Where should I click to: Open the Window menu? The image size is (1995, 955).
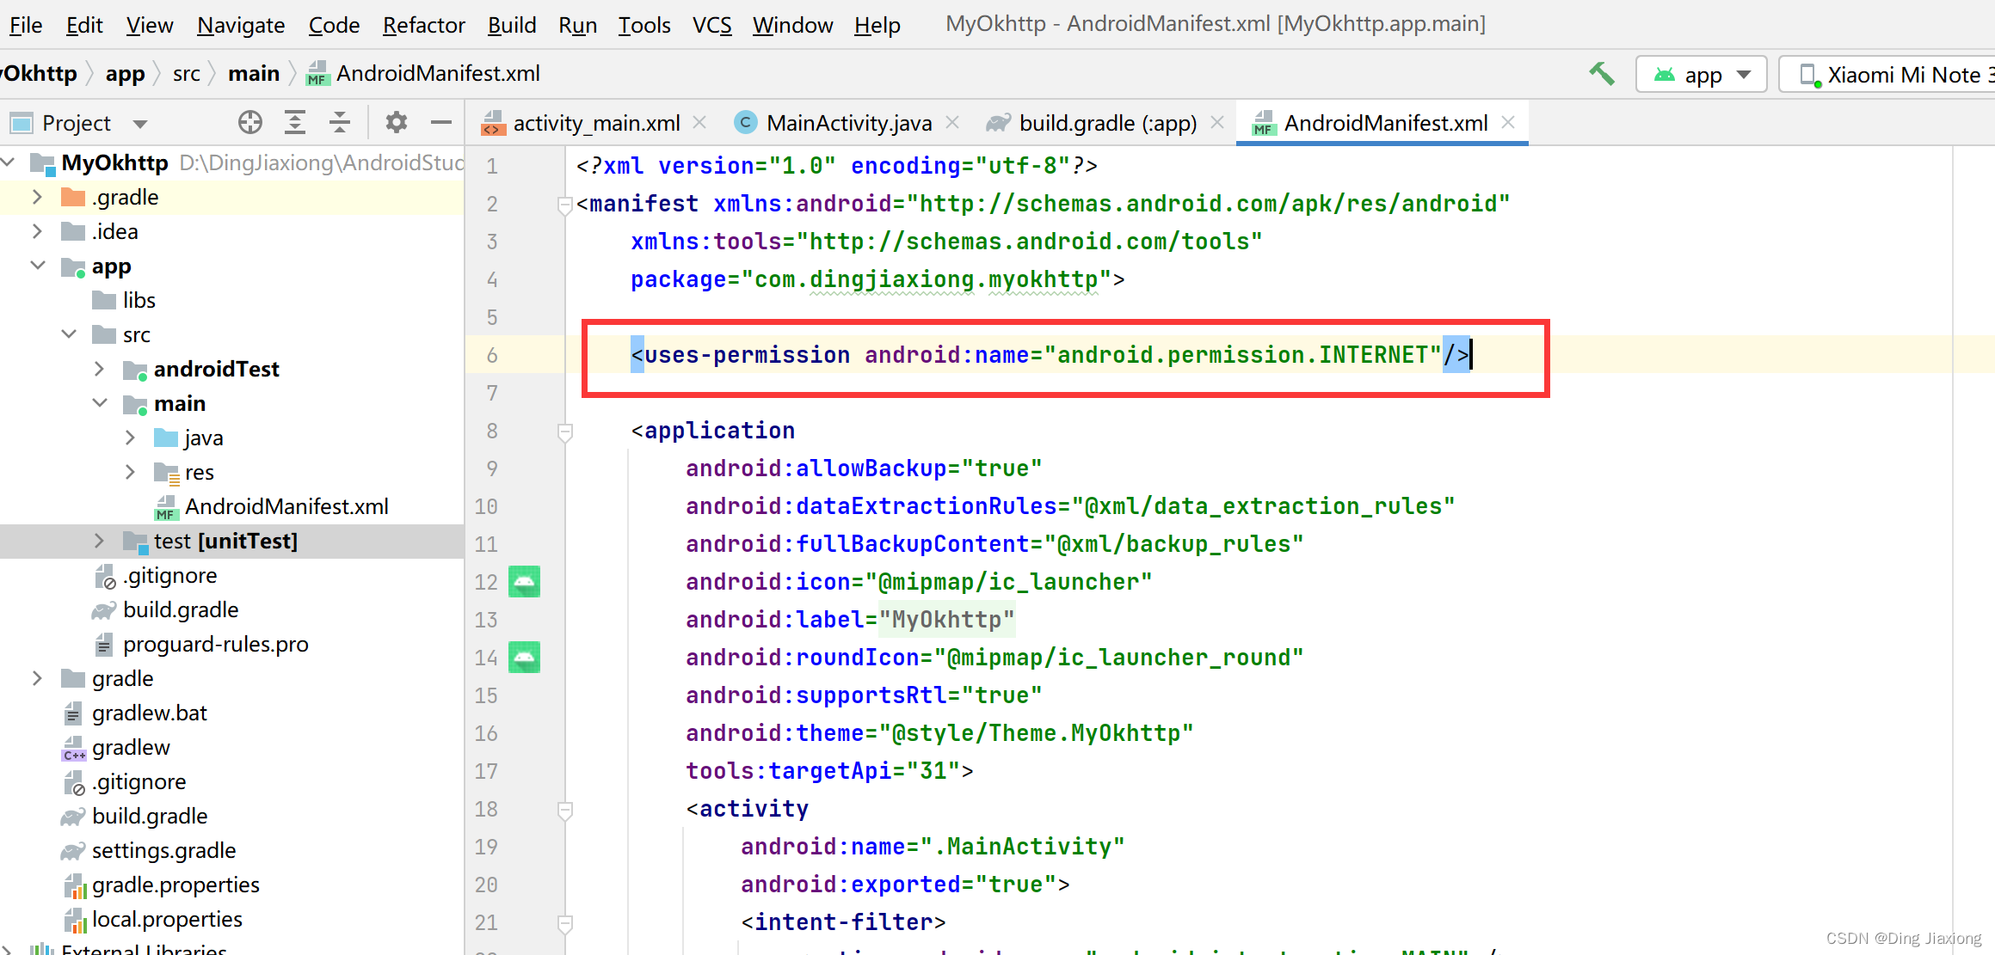pos(793,25)
